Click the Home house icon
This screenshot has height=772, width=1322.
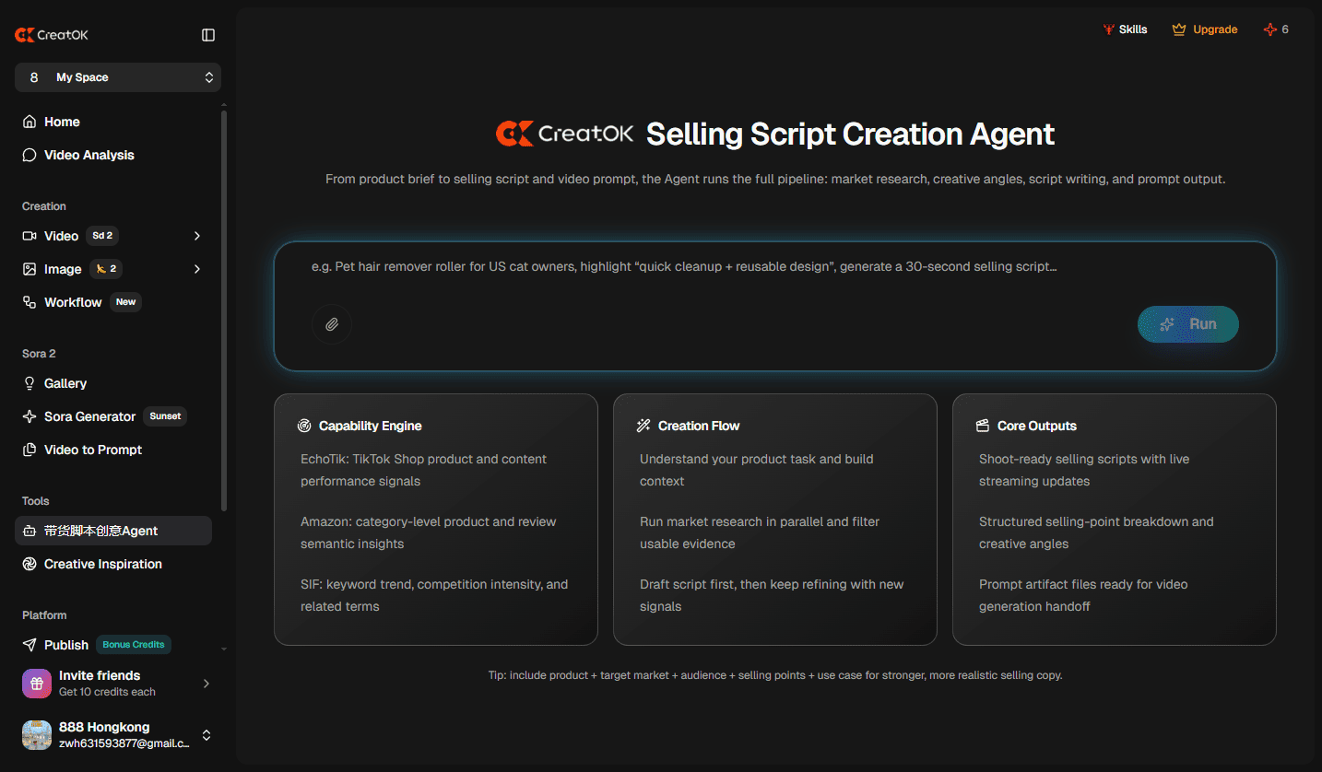pos(30,122)
